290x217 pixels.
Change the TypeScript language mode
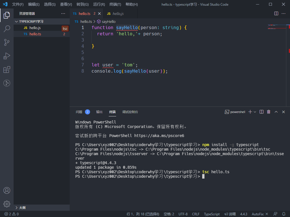pyautogui.click(x=212, y=214)
